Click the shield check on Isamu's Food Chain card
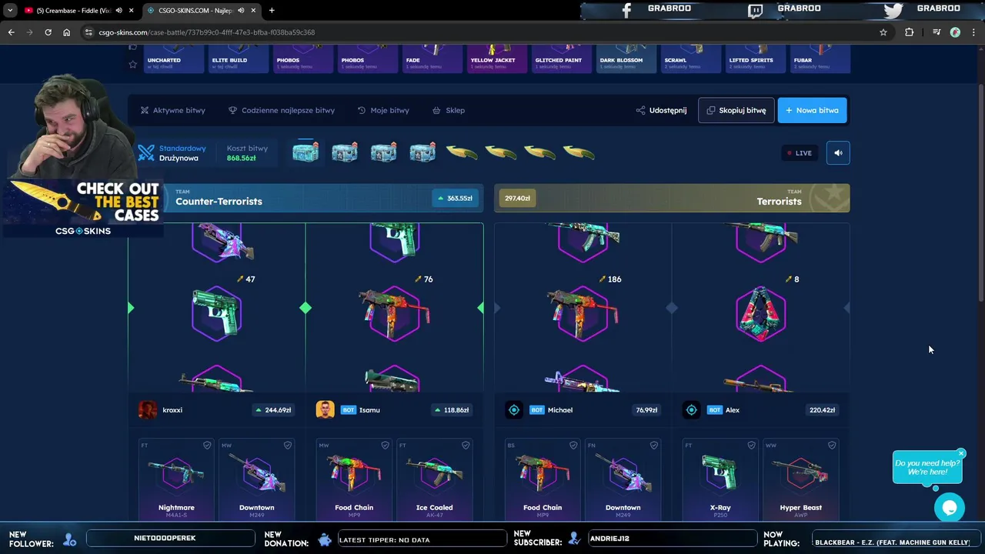The height and width of the screenshot is (554, 985). [x=385, y=446]
